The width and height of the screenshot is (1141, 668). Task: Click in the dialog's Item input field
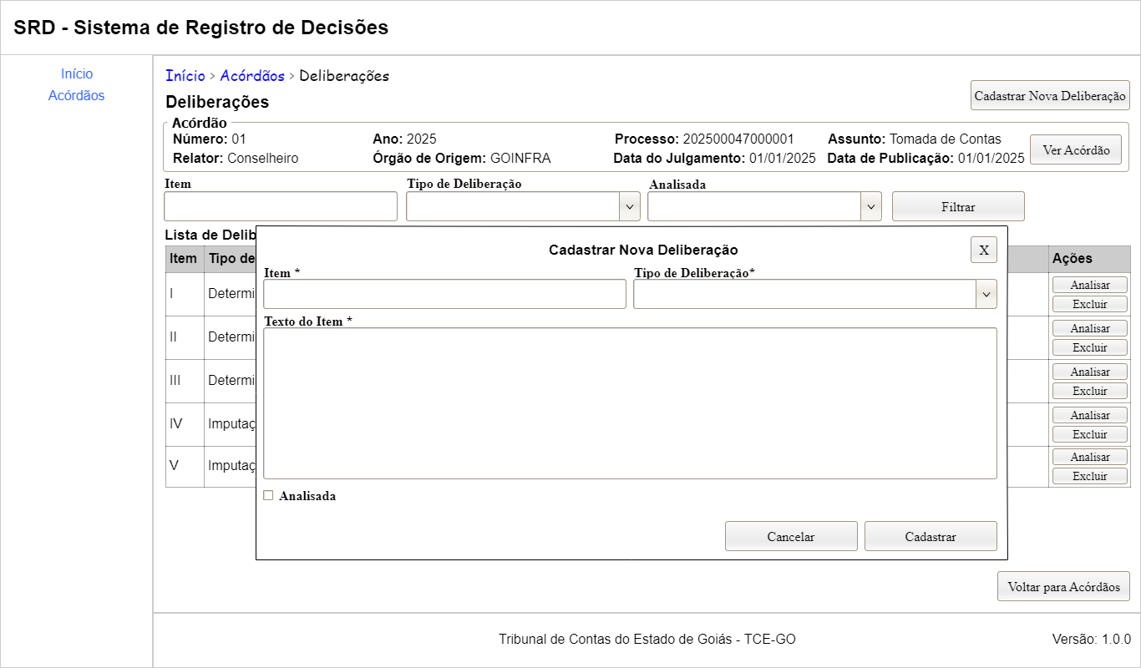click(444, 294)
